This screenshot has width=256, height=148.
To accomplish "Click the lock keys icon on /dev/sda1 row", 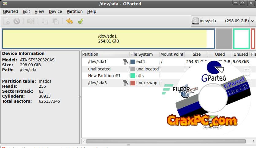I will pyautogui.click(x=126, y=62).
